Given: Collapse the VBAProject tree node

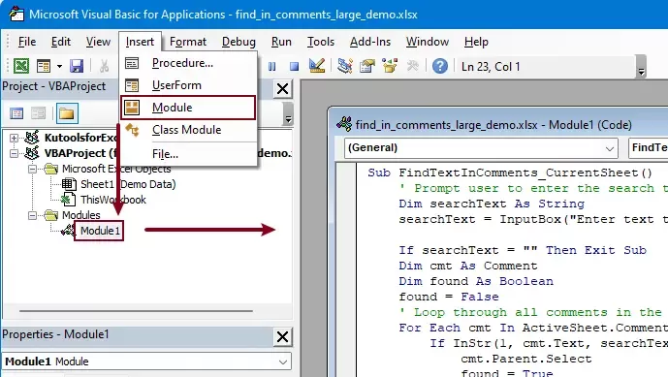Looking at the screenshot, I should click(x=14, y=153).
